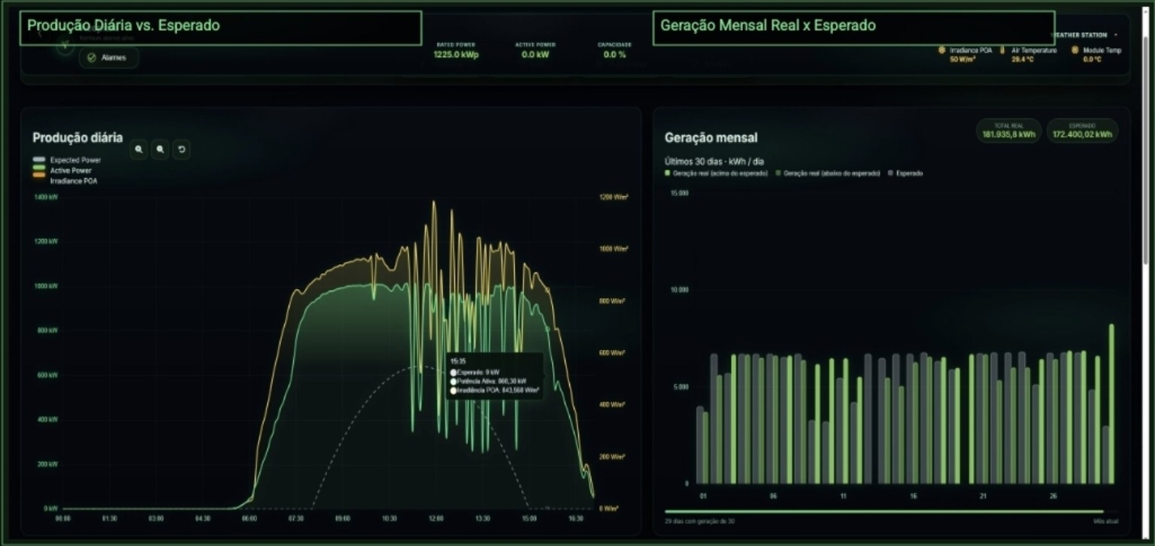The width and height of the screenshot is (1155, 546).
Task: Click the 12:00 label on the time axis
Action: [436, 518]
